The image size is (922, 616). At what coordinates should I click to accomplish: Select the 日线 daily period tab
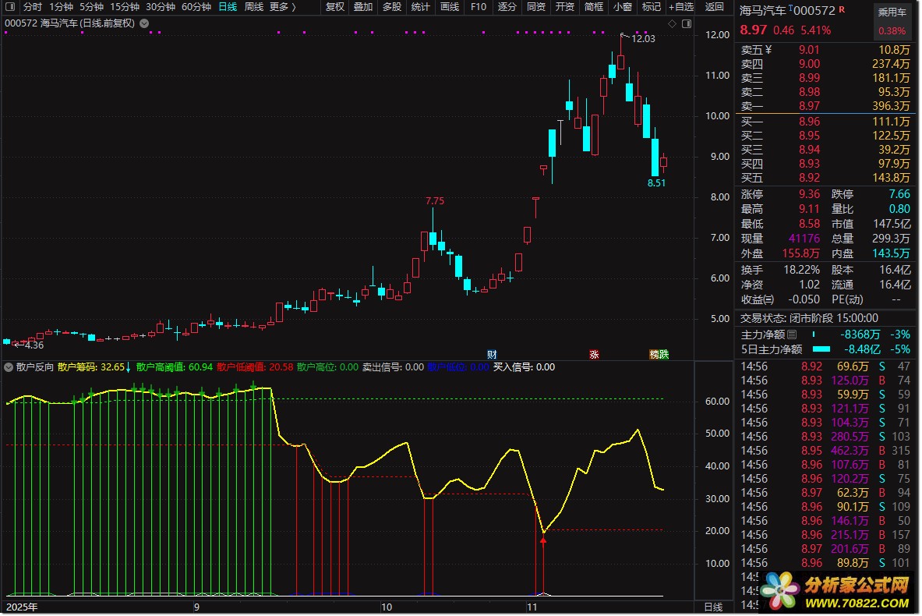228,7
